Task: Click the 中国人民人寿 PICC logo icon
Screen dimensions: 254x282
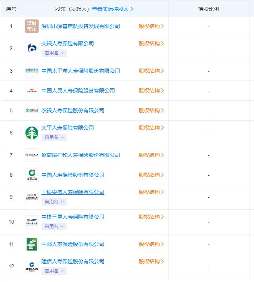Action: pos(32,91)
